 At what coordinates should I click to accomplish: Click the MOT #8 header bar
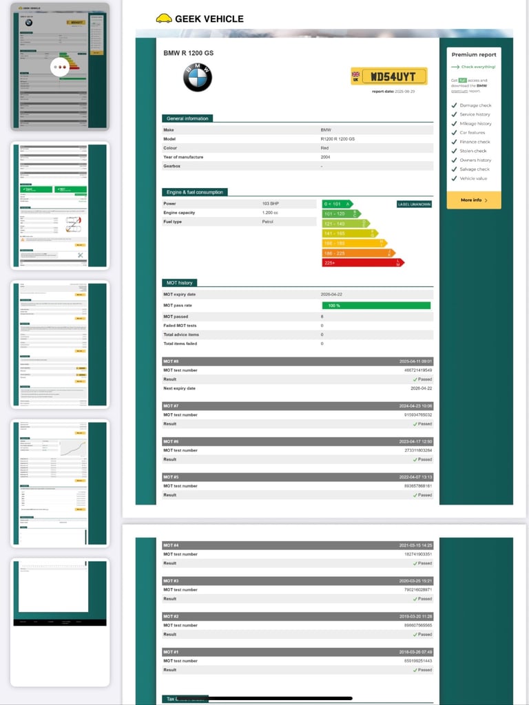click(x=298, y=361)
